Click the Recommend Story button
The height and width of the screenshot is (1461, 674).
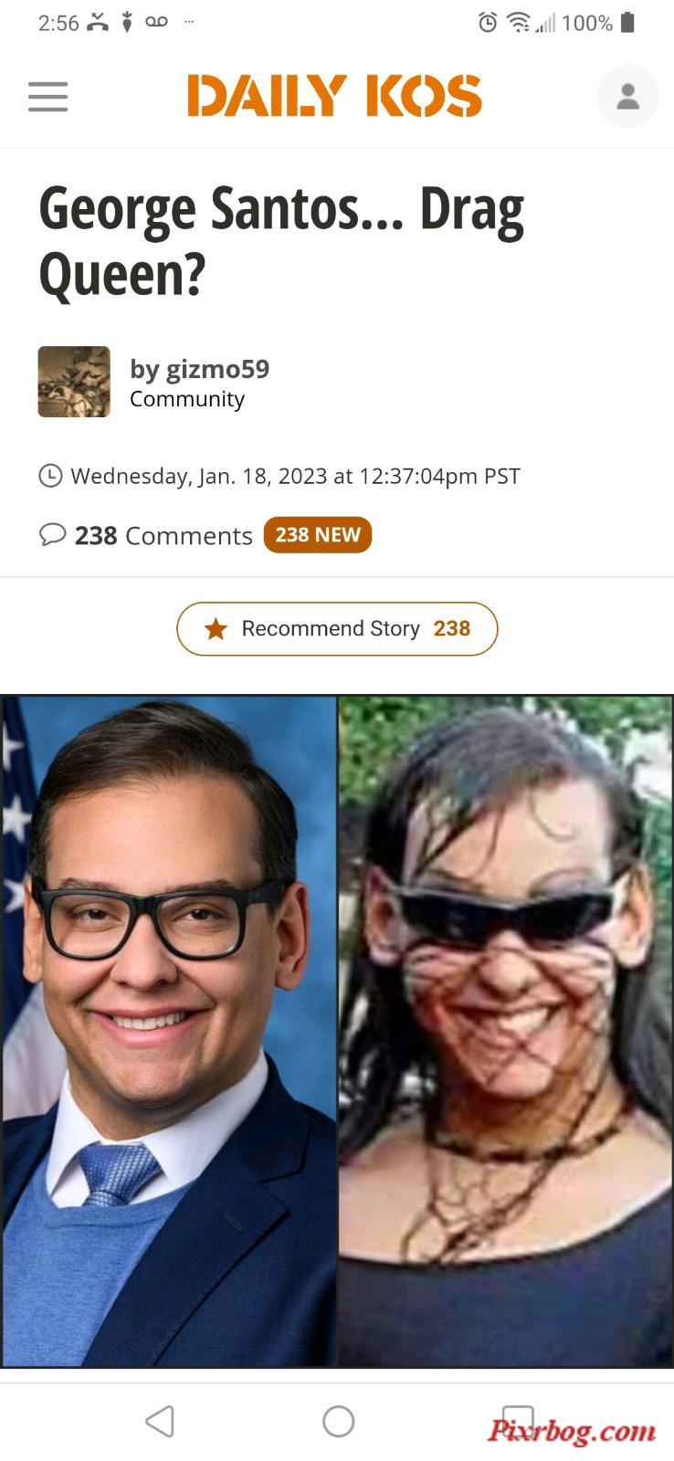tap(337, 628)
